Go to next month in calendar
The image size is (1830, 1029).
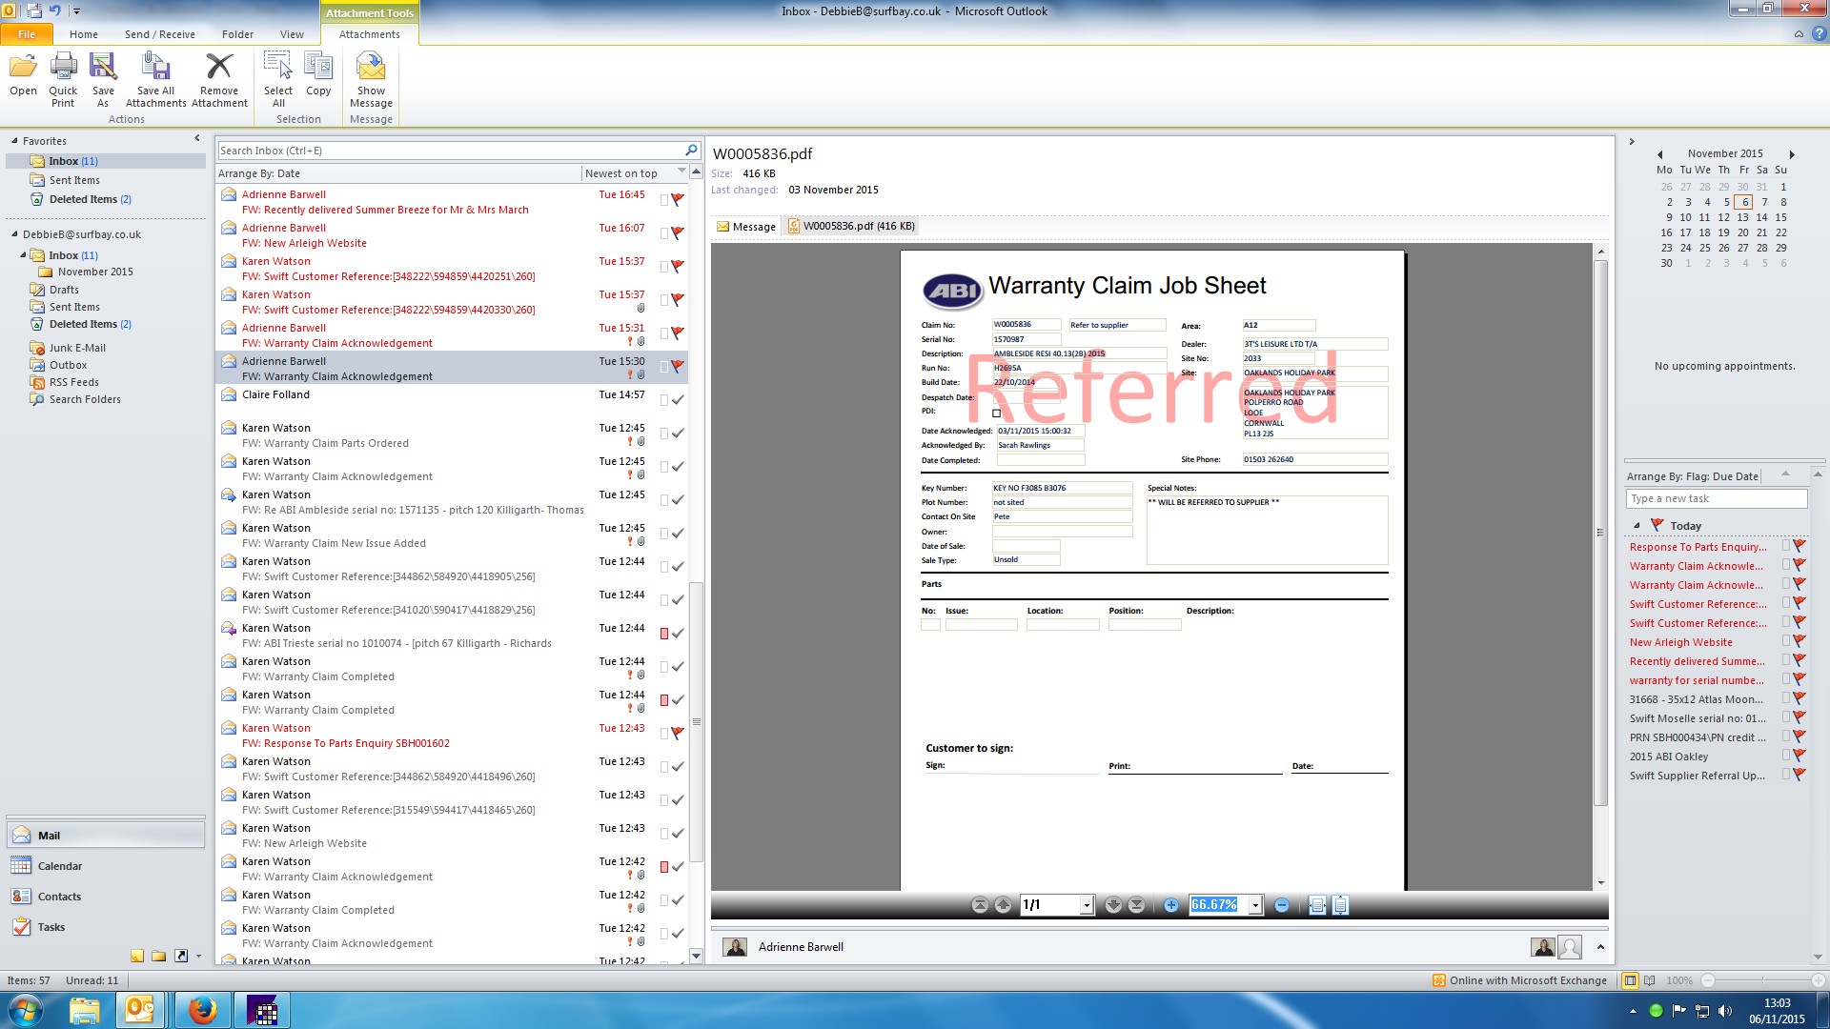[x=1792, y=154]
